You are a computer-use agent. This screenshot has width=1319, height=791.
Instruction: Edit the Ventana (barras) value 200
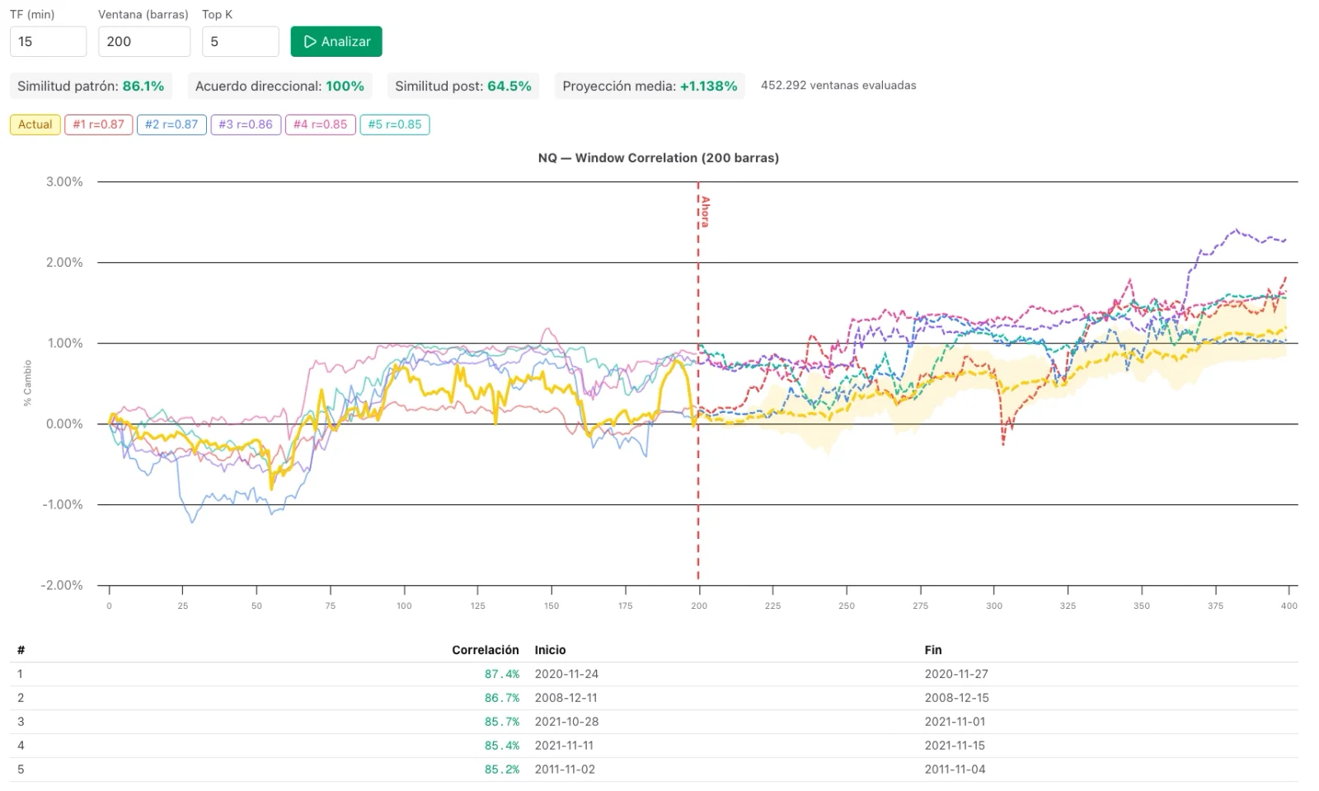coord(144,41)
